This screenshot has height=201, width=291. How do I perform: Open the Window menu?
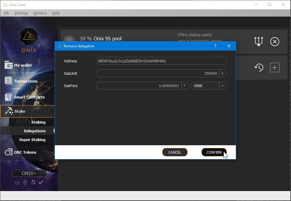(x=40, y=13)
